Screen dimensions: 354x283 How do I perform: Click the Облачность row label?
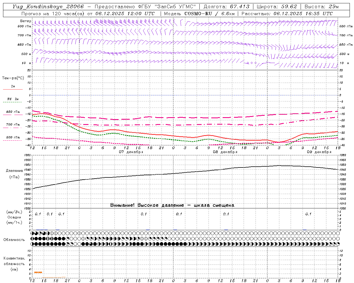(x=14, y=240)
